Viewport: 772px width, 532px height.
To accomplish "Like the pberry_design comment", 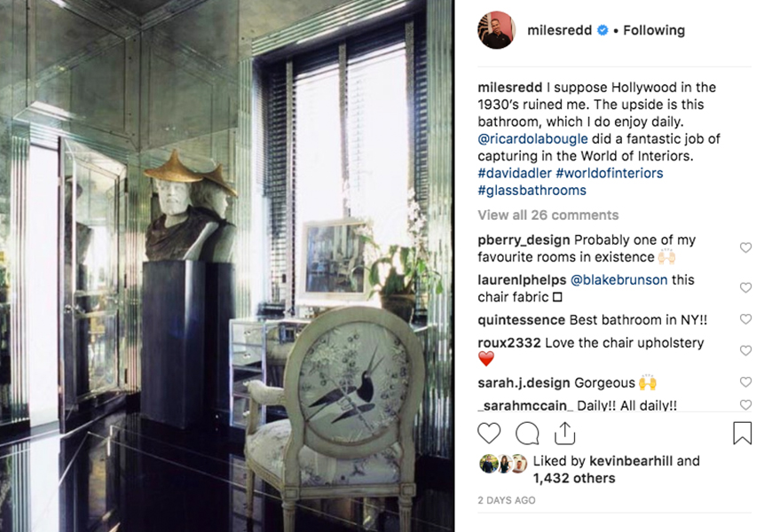I will (745, 247).
